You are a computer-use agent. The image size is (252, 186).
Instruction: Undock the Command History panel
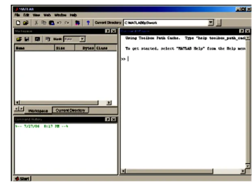point(108,119)
